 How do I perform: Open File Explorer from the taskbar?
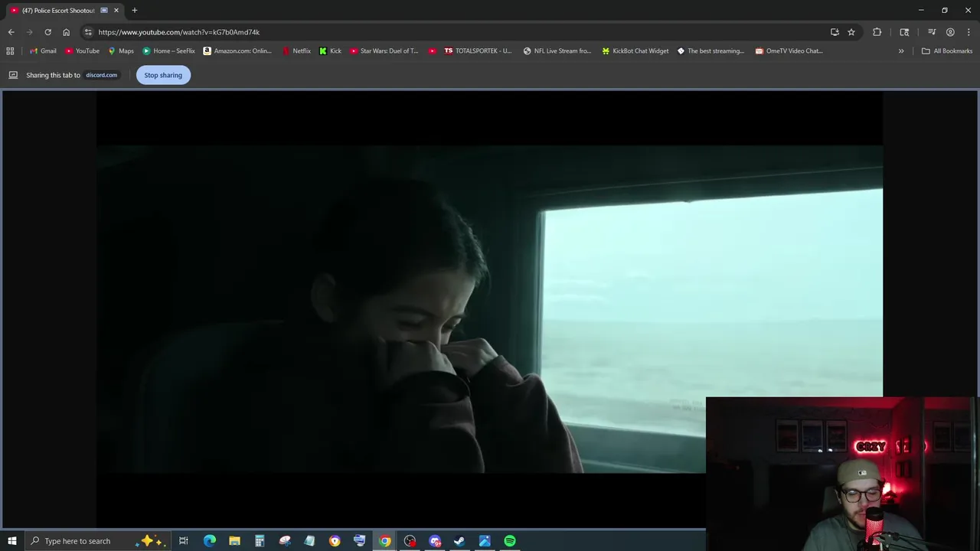(x=234, y=541)
